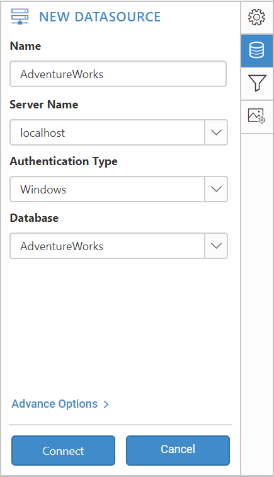The width and height of the screenshot is (274, 477).
Task: Click the Cancel button
Action: click(178, 451)
